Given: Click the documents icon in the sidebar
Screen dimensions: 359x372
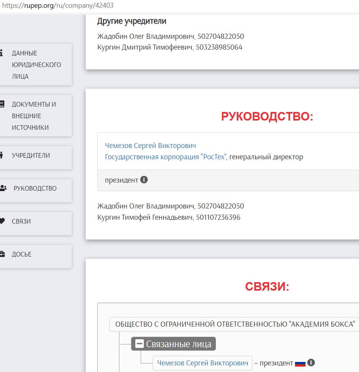Looking at the screenshot, I should [2, 104].
